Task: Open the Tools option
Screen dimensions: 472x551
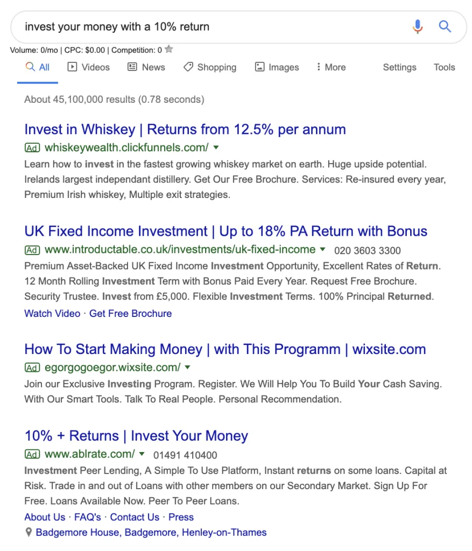Action: (444, 67)
